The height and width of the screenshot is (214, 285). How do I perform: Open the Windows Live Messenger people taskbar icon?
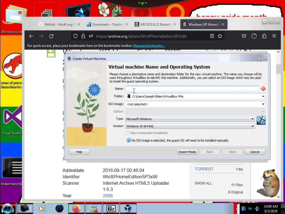click(x=94, y=208)
